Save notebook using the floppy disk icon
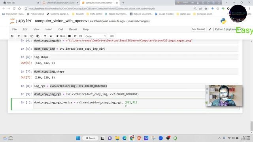The height and width of the screenshot is (142, 253). pos(12,36)
